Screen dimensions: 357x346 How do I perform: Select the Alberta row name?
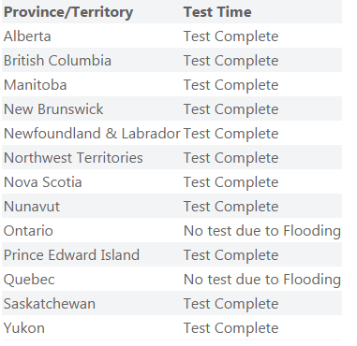tap(27, 36)
